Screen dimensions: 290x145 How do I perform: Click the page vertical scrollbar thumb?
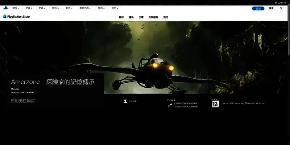[289, 30]
